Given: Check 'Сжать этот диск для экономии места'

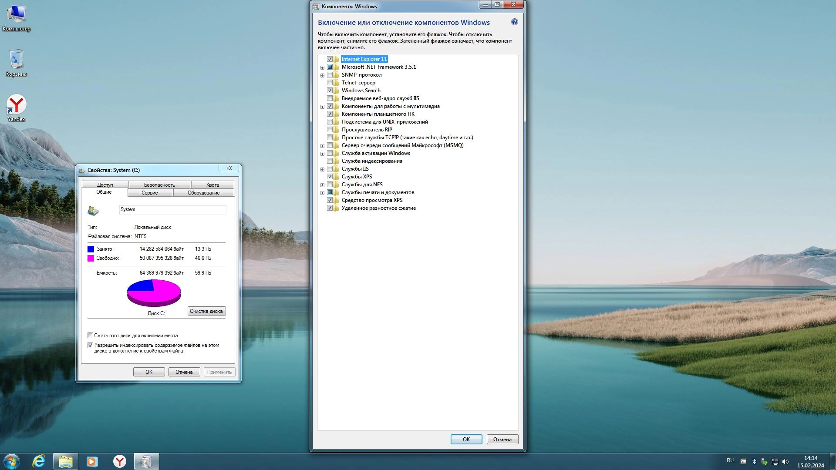Looking at the screenshot, I should pos(91,336).
